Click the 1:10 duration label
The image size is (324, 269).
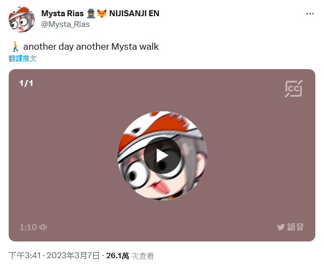coord(28,227)
